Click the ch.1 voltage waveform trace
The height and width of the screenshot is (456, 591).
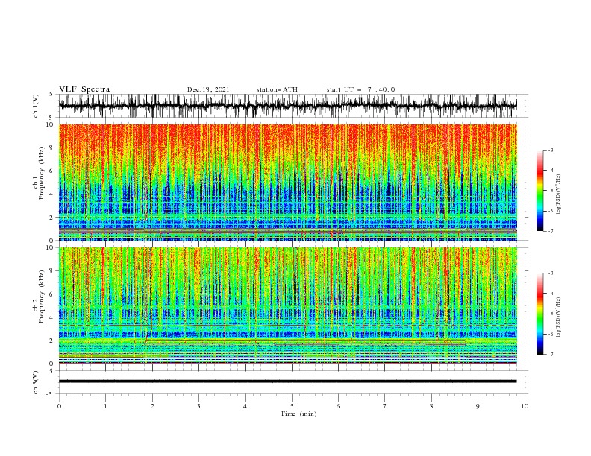(287, 106)
